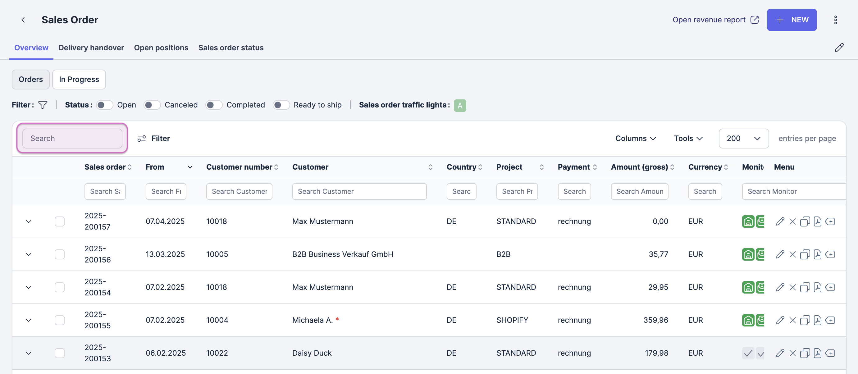Click the NEW button
This screenshot has width=858, height=374.
(x=792, y=20)
